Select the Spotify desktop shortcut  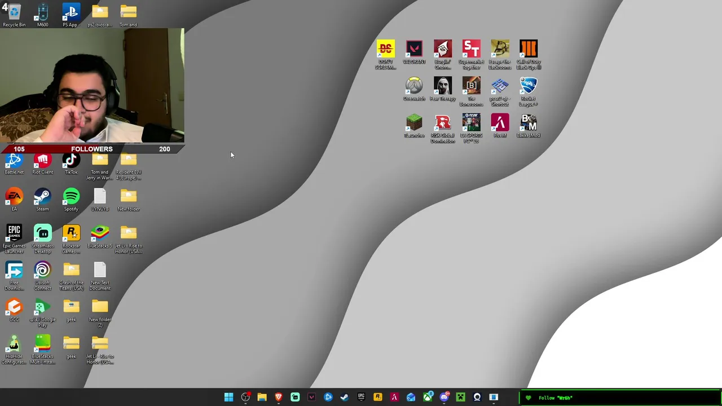point(71,200)
